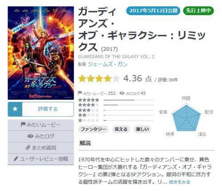The width and height of the screenshot is (222, 191).
Task: Select the 笑える tag
Action: [x=121, y=129]
